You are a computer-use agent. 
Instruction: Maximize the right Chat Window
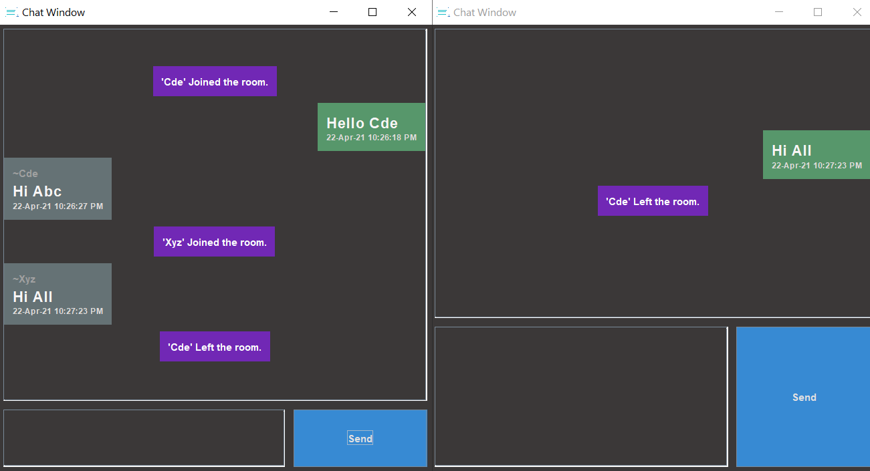point(817,11)
